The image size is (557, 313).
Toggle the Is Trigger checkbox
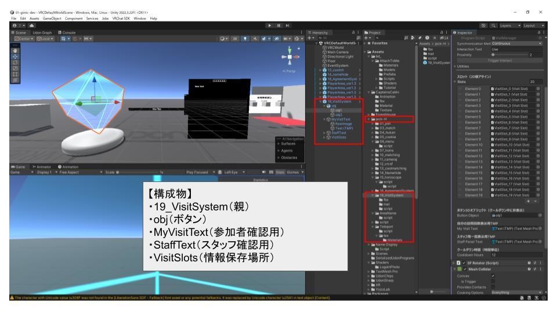click(x=493, y=282)
